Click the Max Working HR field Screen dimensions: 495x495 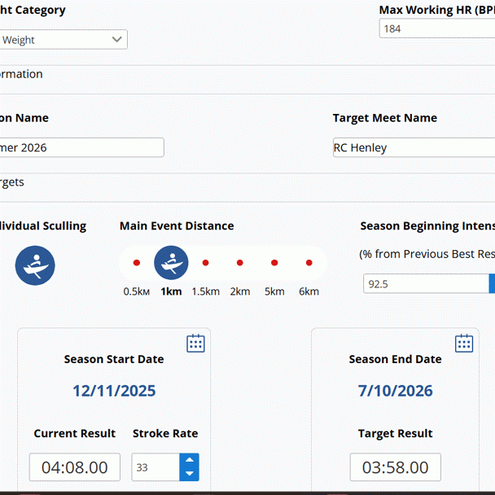point(436,28)
